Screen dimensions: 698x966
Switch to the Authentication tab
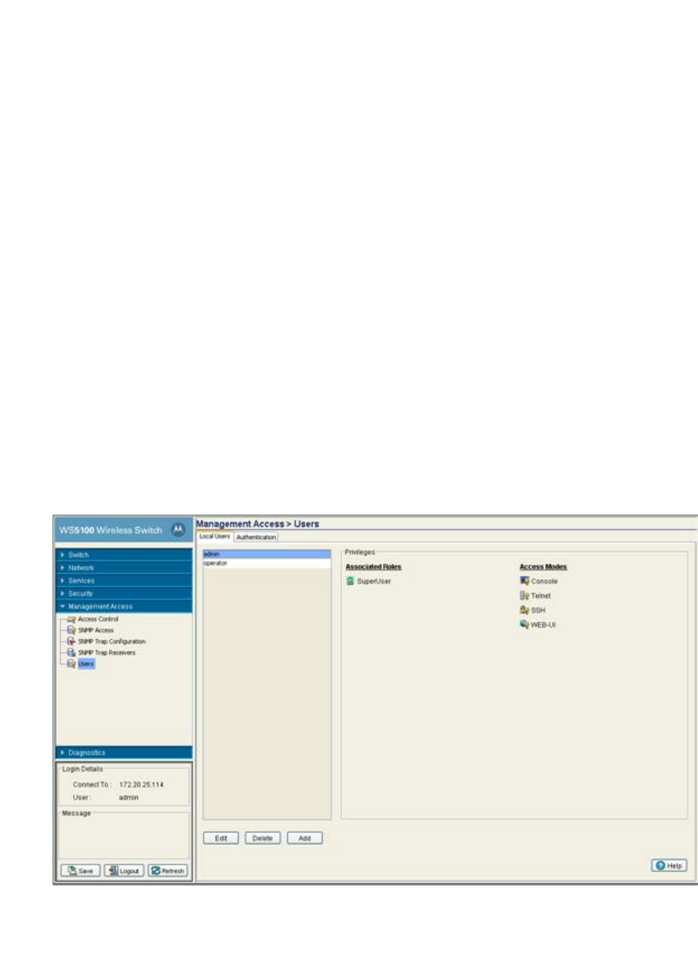click(256, 537)
